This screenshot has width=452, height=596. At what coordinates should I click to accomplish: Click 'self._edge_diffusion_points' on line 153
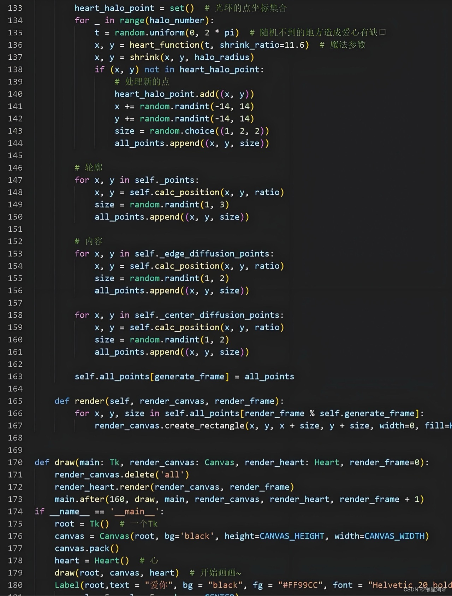[x=202, y=254]
